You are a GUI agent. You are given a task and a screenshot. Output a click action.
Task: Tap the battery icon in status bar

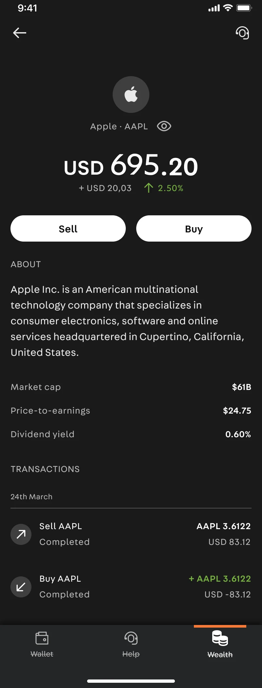pos(244,8)
